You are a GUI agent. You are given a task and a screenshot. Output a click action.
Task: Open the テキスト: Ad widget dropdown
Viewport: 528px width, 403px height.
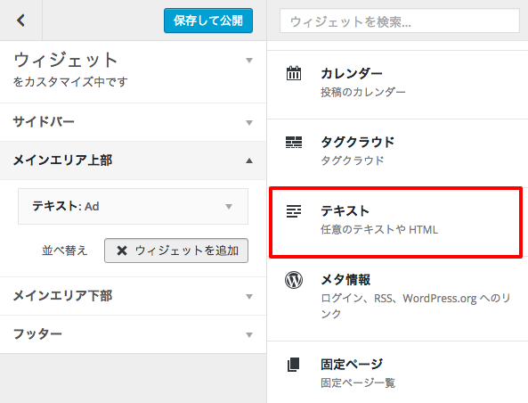(133, 206)
